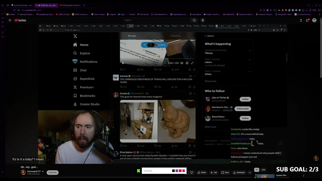Click into the YouTube search field
The width and height of the screenshot is (322, 181).
(x=156, y=20)
